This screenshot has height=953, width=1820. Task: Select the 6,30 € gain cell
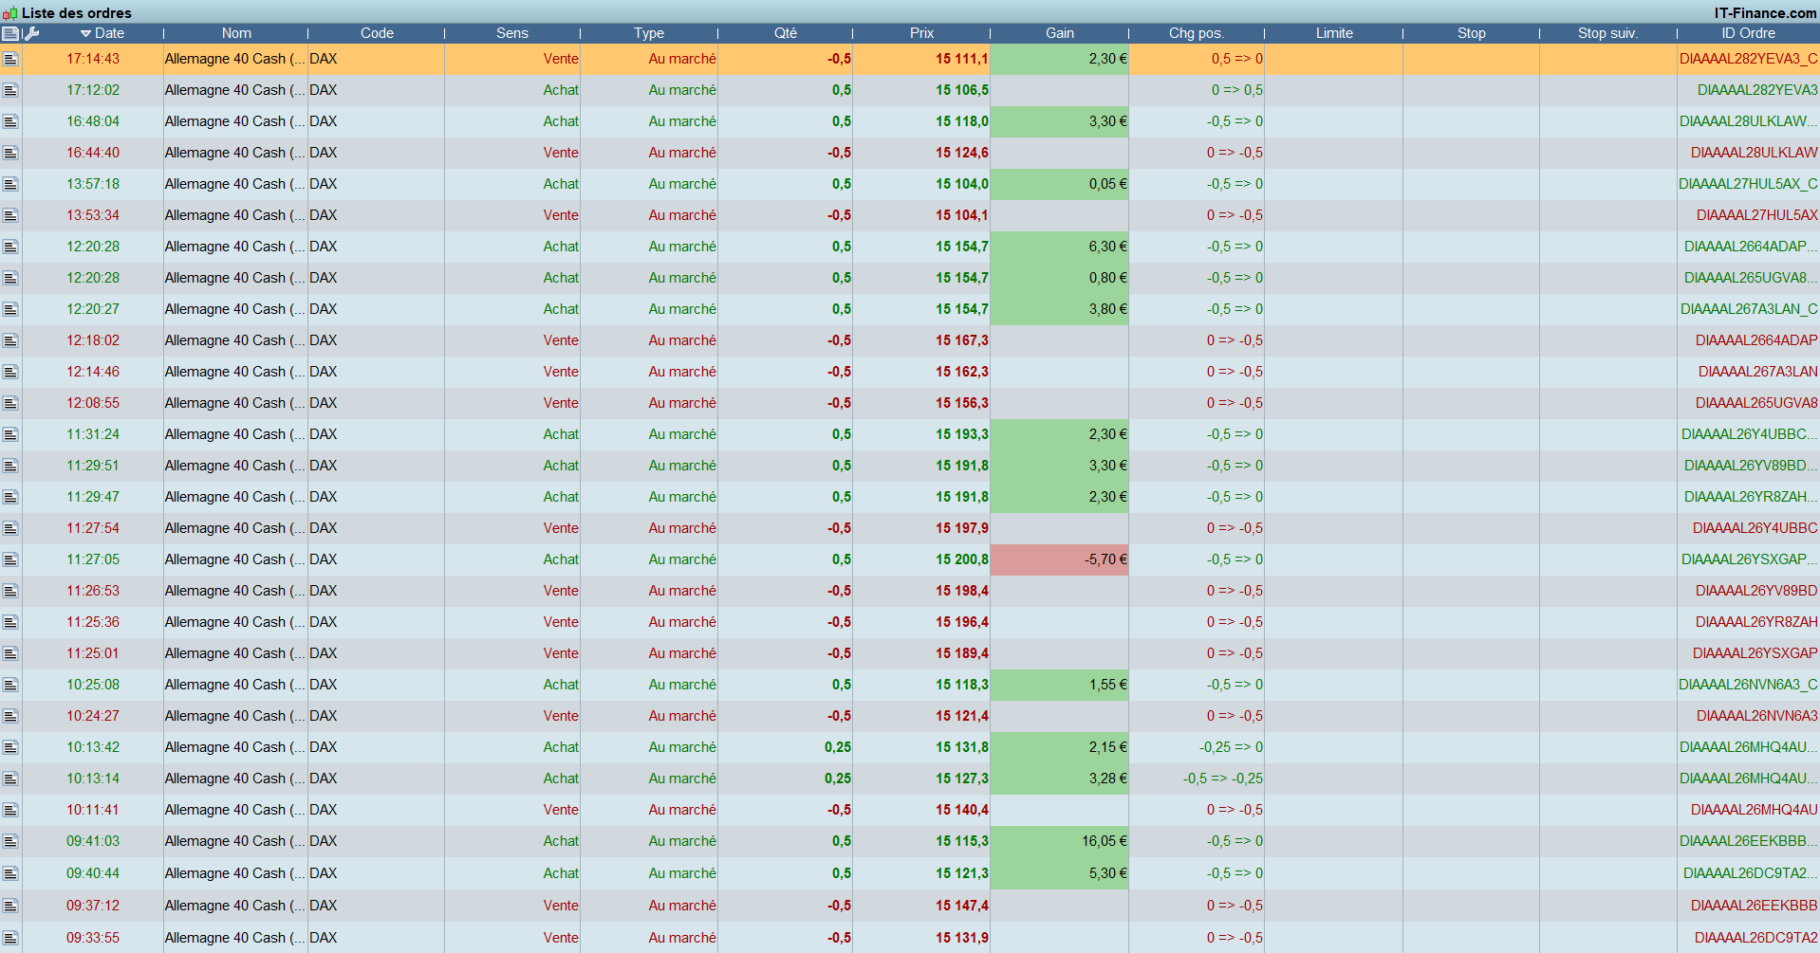tap(1060, 247)
